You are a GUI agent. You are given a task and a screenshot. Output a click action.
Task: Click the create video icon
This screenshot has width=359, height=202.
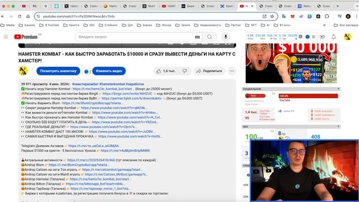(322, 36)
